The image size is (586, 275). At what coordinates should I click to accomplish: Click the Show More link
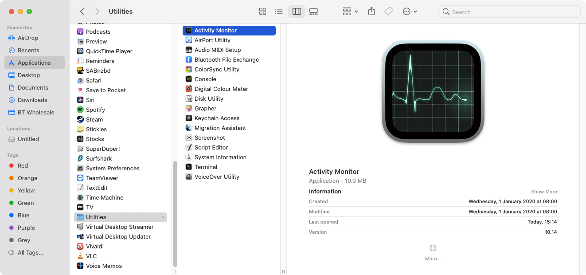544,192
